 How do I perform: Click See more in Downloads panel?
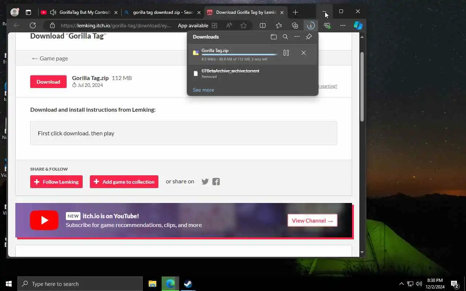pyautogui.click(x=203, y=90)
